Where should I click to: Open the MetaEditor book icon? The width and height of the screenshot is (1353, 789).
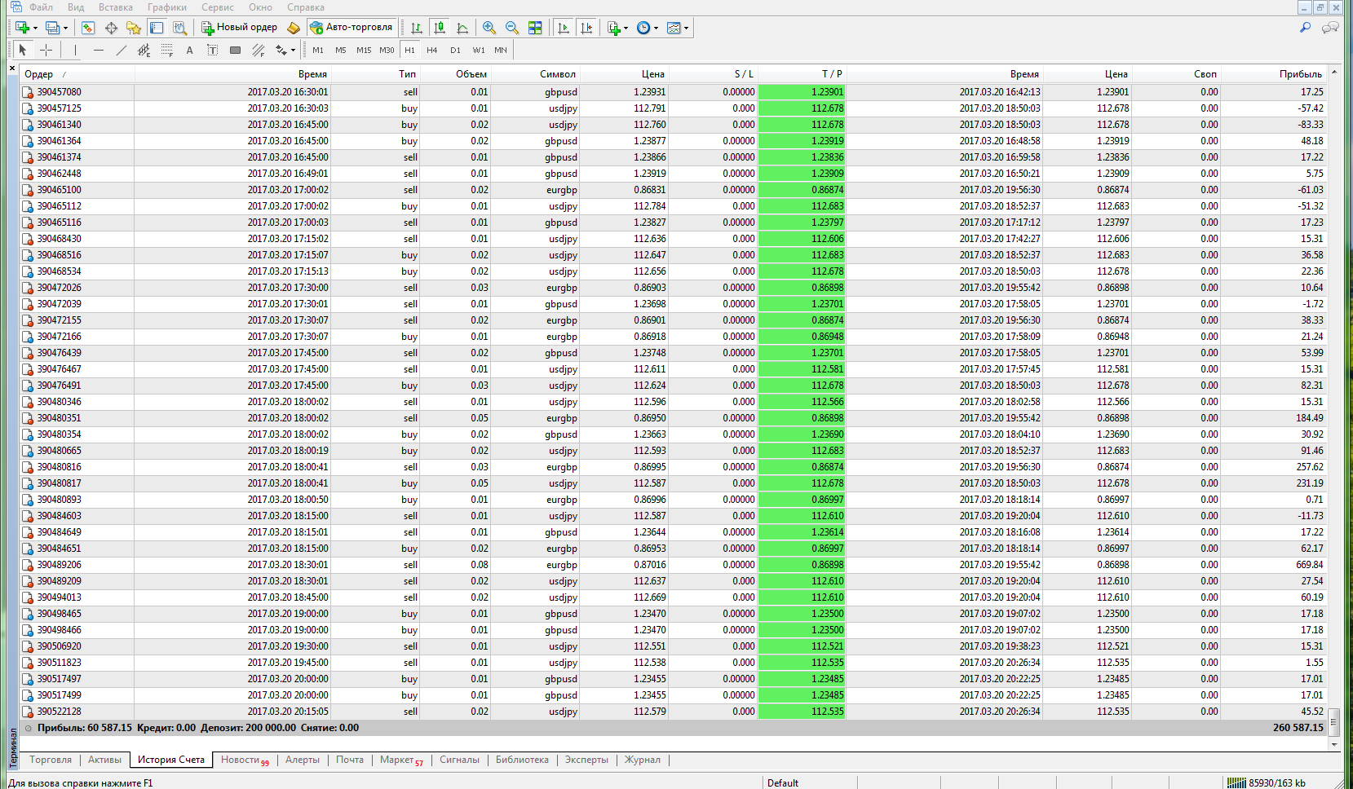coord(294,28)
